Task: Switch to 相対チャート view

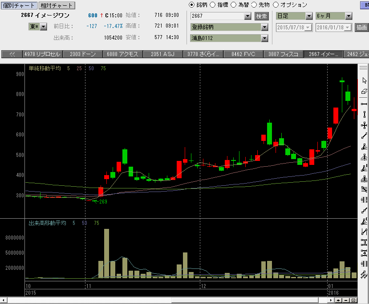Action: (57, 5)
